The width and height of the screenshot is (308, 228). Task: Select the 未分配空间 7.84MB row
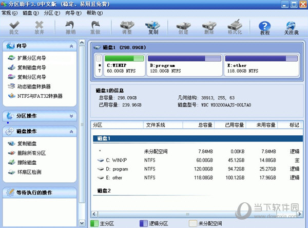point(198,151)
